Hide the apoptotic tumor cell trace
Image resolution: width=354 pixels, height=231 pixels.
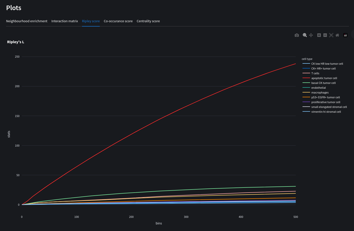(320, 78)
